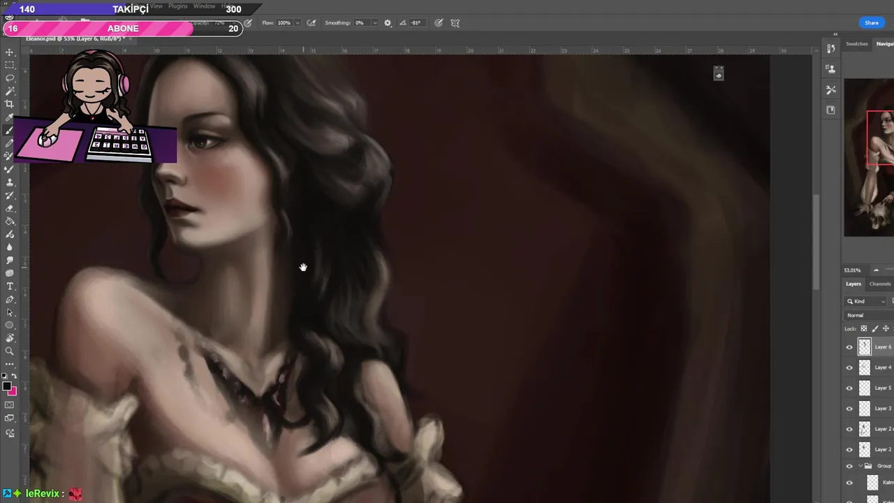
Task: Open the Flow value dropdown
Action: click(298, 23)
